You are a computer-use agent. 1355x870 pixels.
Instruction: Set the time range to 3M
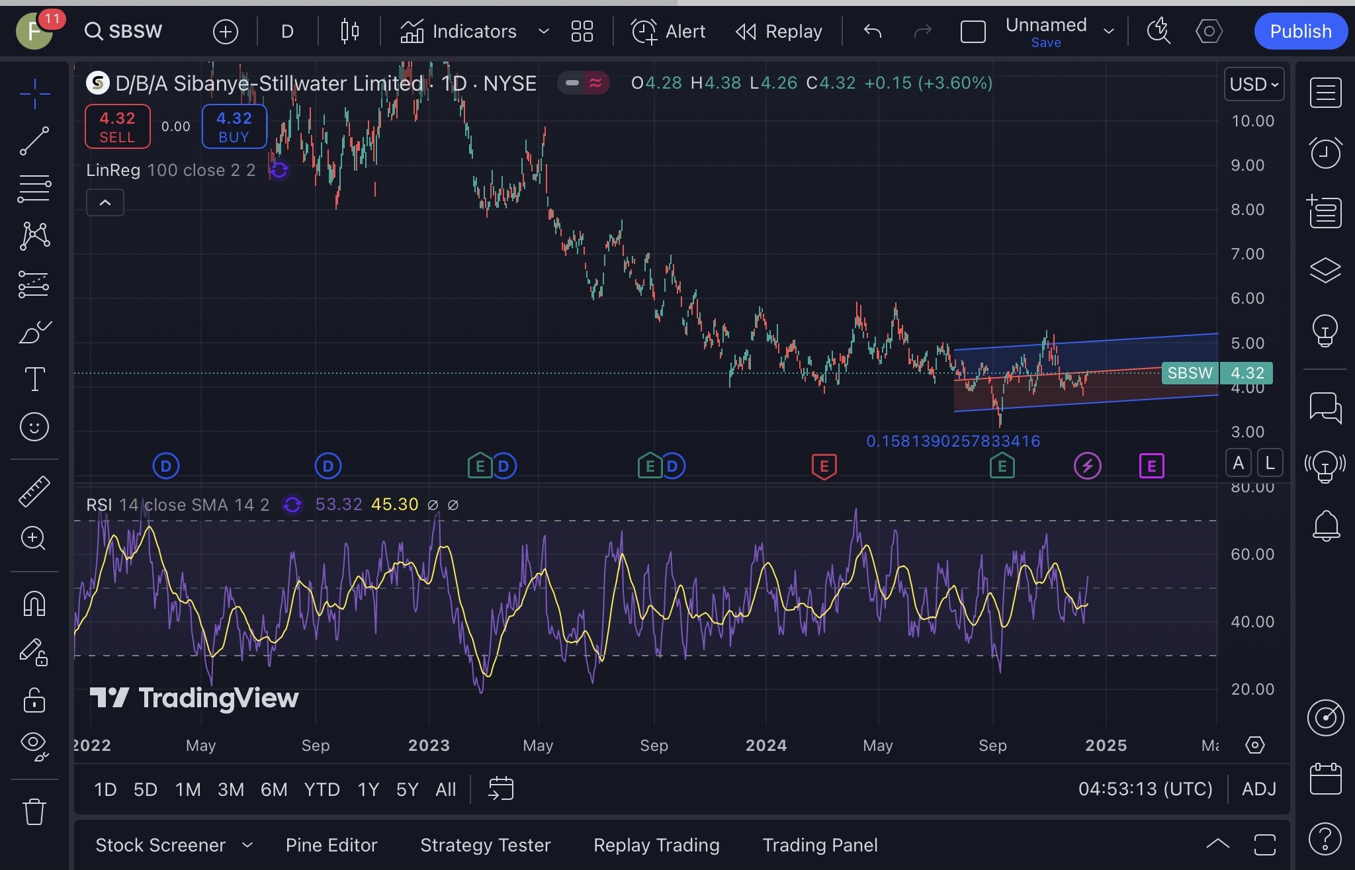pyautogui.click(x=231, y=789)
